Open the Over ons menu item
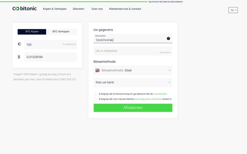 97,9
